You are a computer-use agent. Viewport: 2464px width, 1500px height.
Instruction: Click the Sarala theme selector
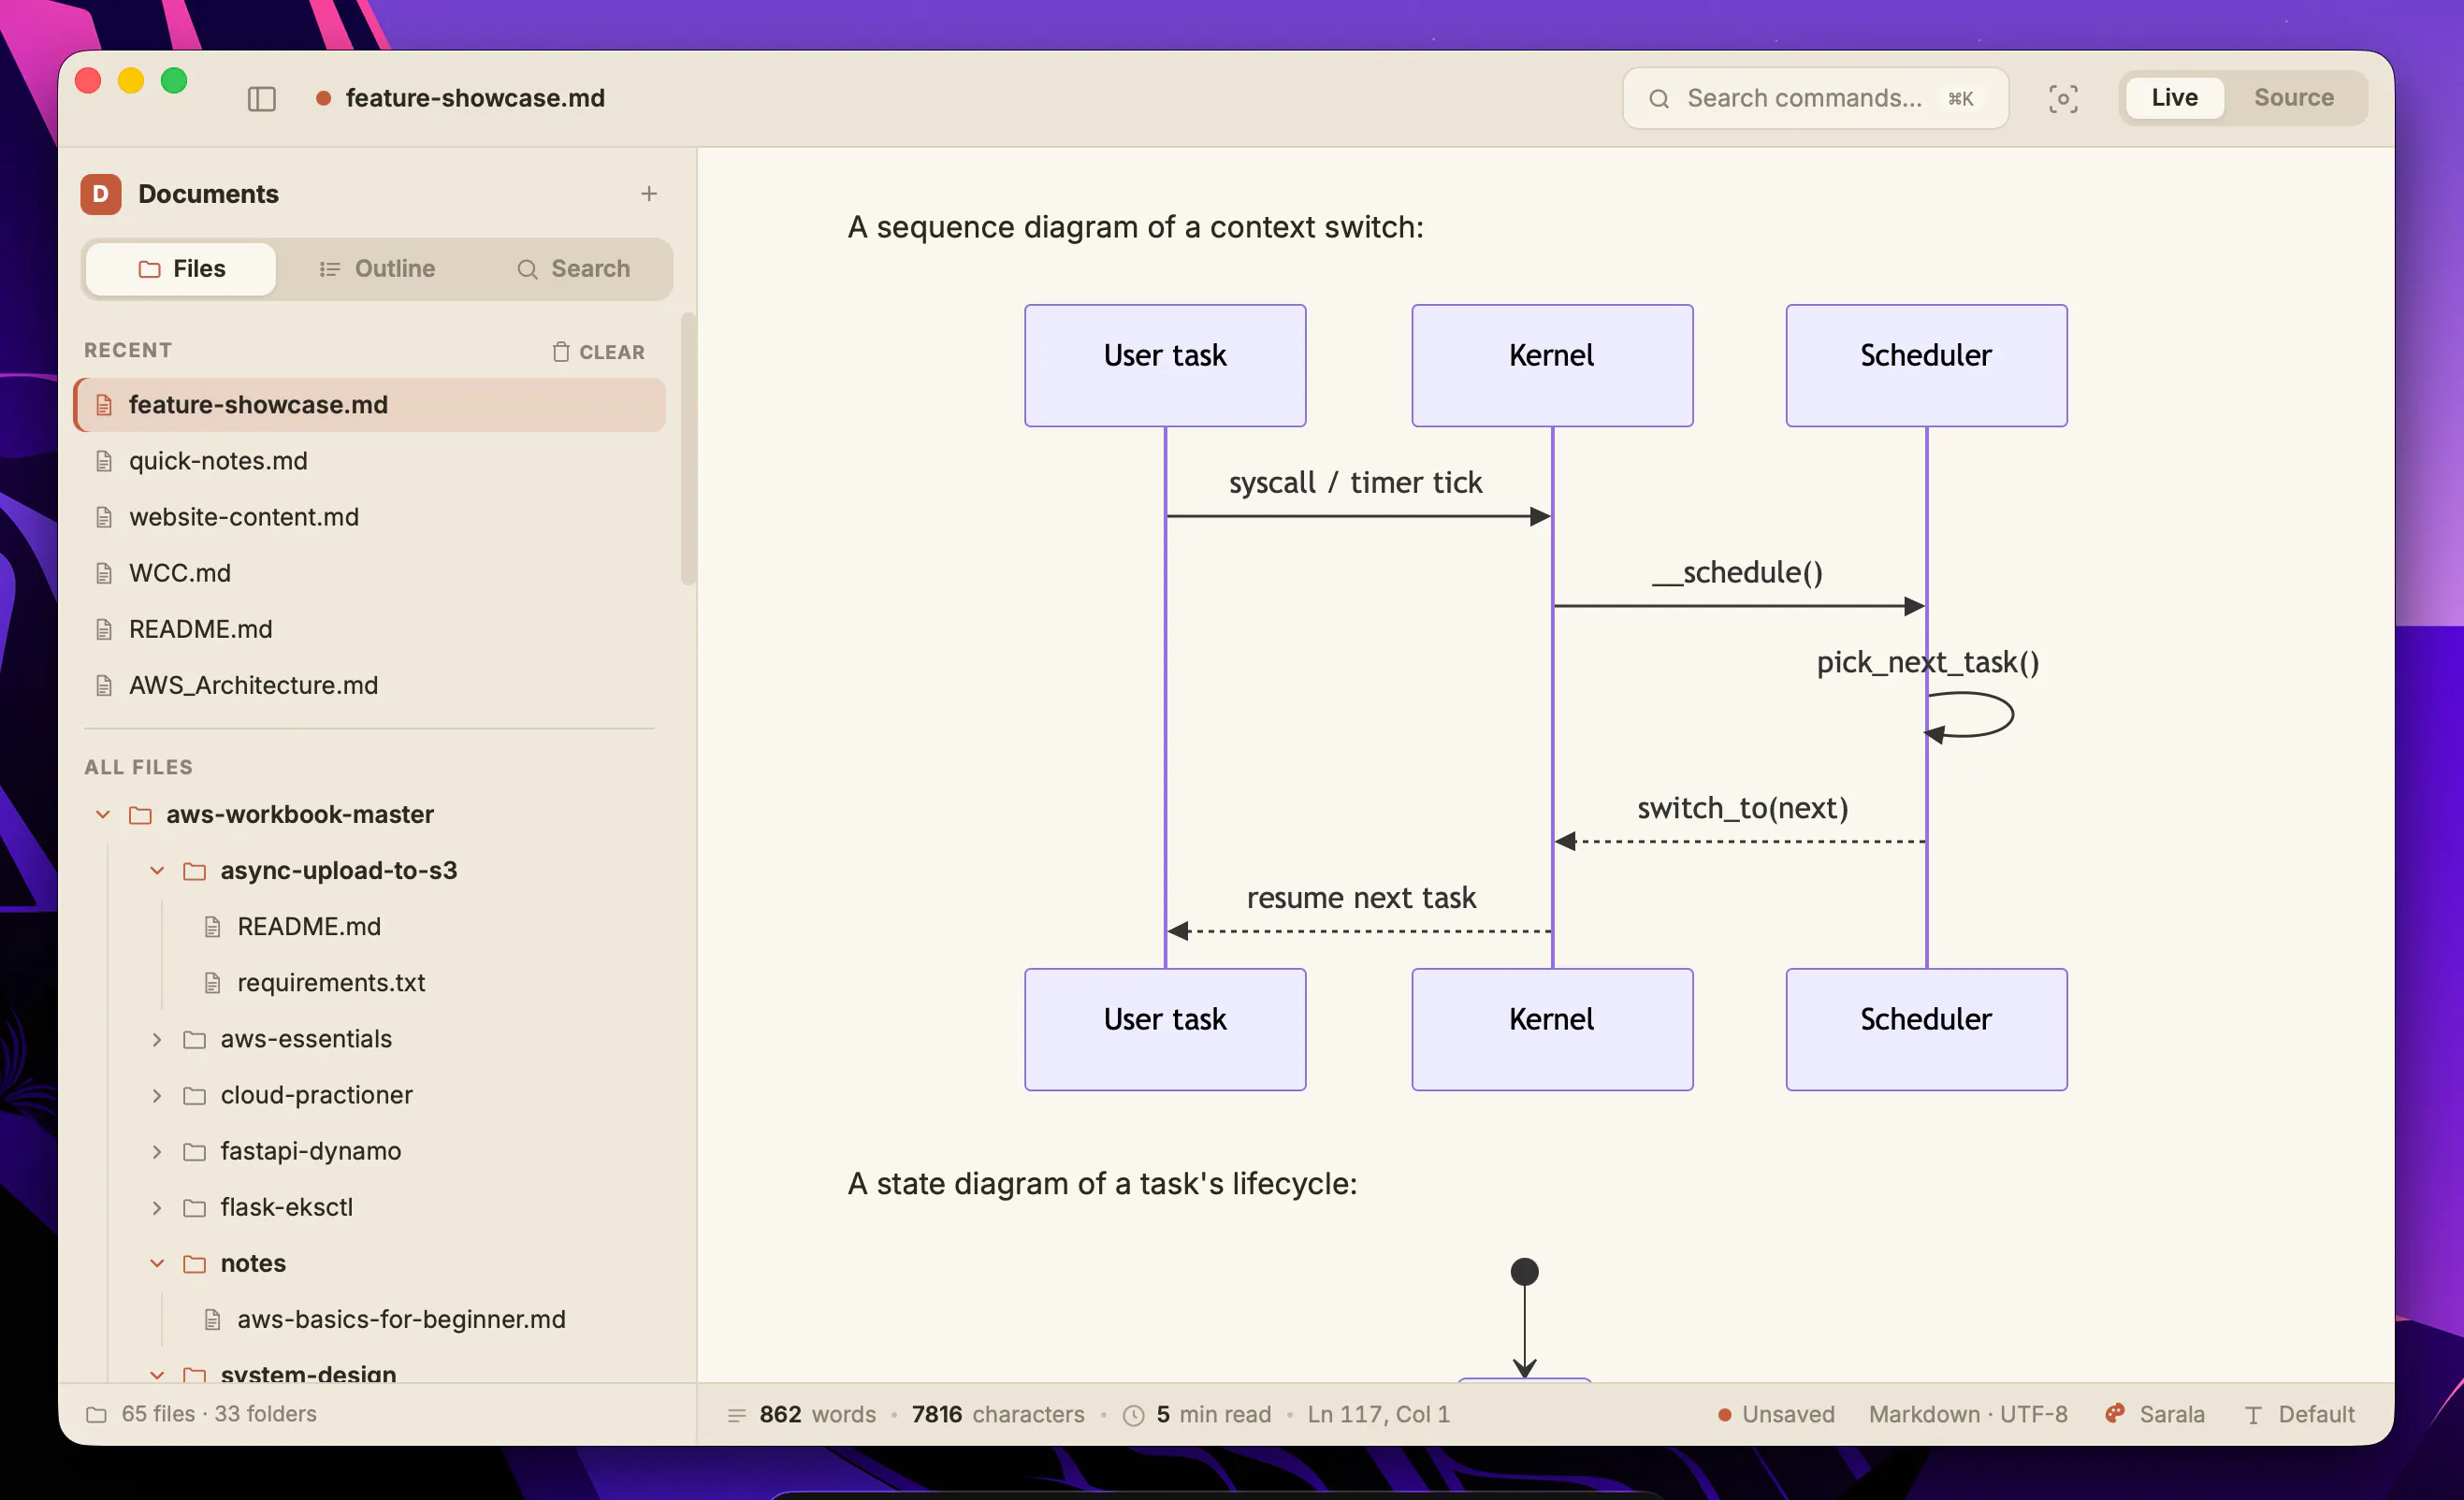(2155, 1414)
